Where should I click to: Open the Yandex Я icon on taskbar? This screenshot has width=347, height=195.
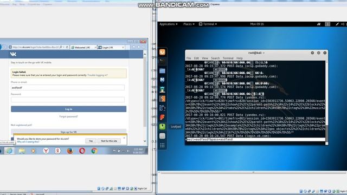coord(58,151)
